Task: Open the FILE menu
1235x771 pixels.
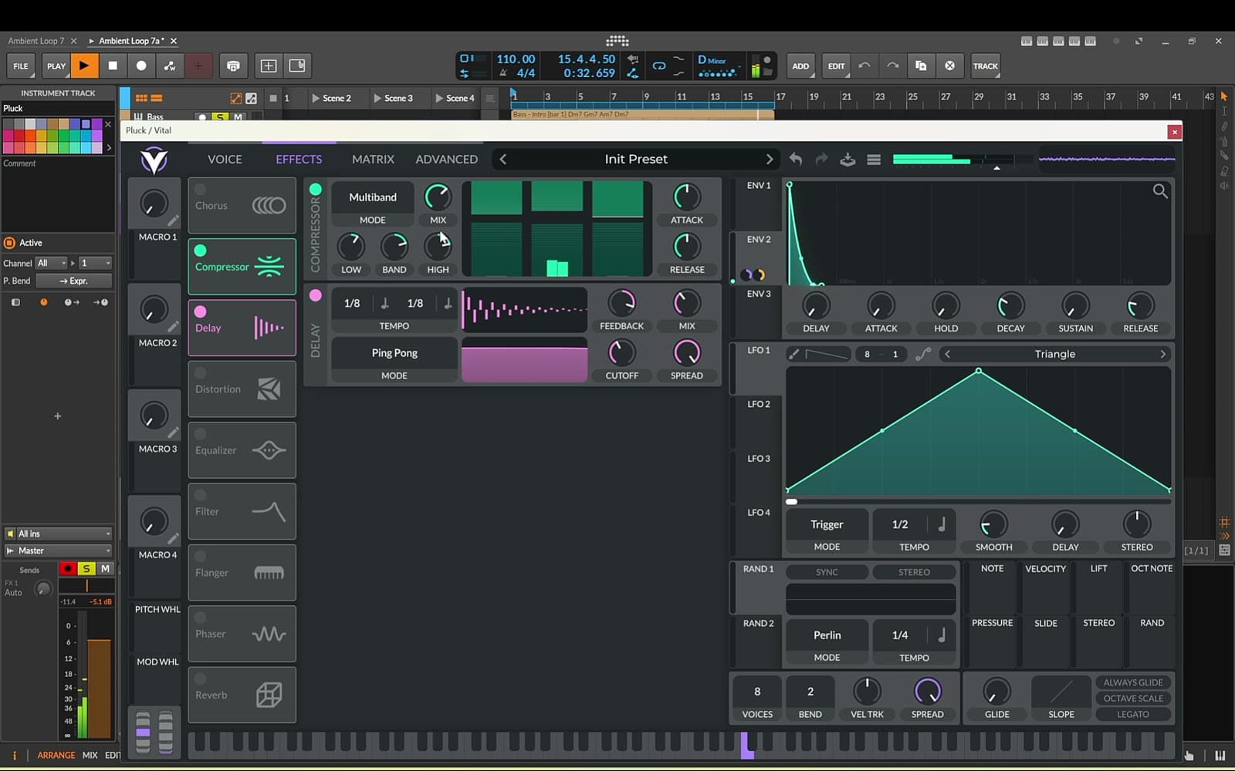Action: [21, 66]
